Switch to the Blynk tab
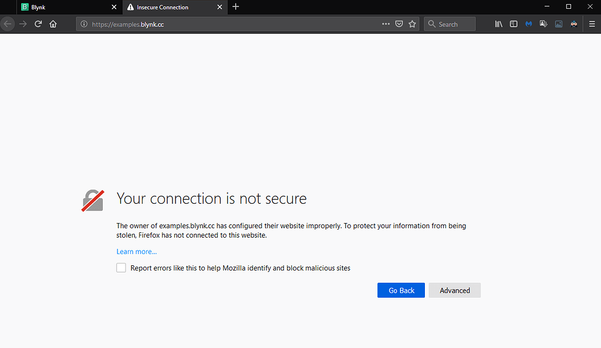 pos(59,7)
